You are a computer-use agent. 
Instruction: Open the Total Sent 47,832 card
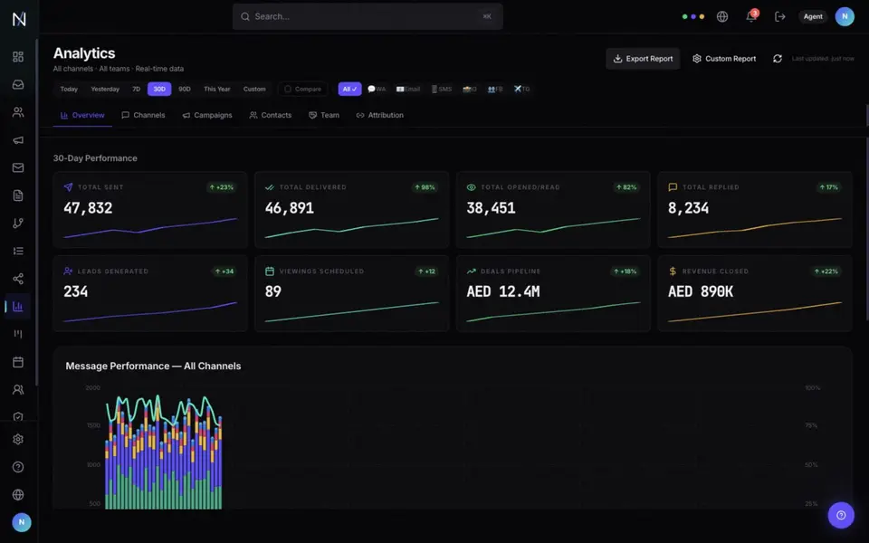pyautogui.click(x=150, y=209)
